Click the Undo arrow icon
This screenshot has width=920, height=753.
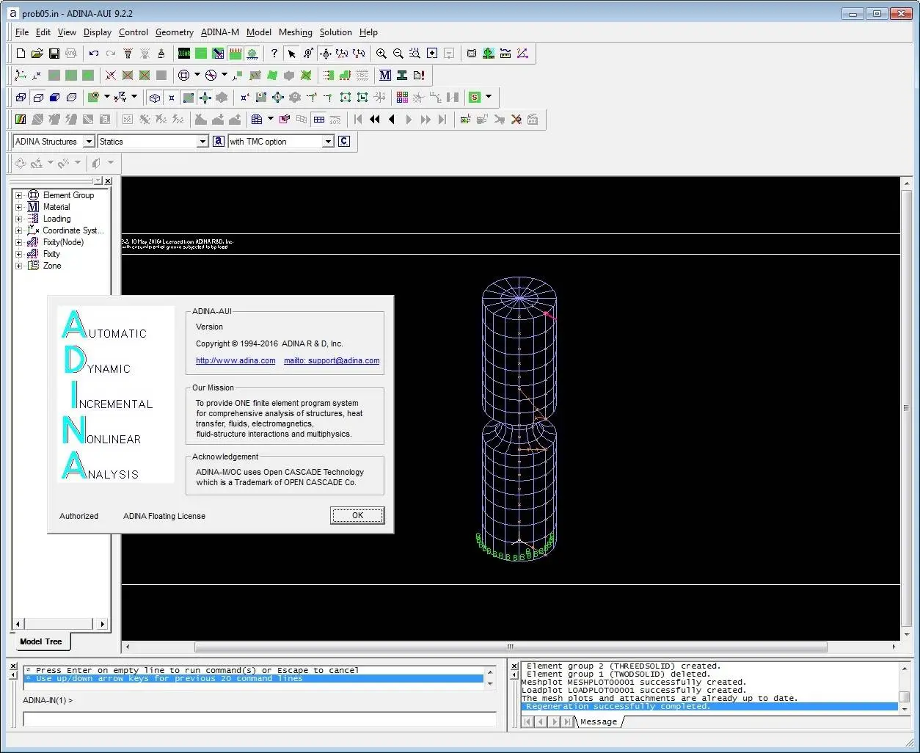94,54
